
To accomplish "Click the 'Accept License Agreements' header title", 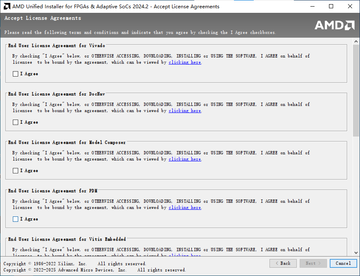I will (43, 18).
